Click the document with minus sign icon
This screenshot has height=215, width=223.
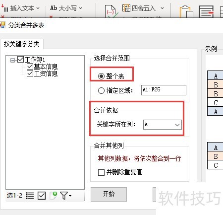pos(111,11)
